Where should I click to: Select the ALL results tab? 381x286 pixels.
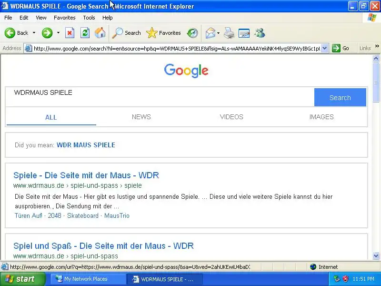51,117
